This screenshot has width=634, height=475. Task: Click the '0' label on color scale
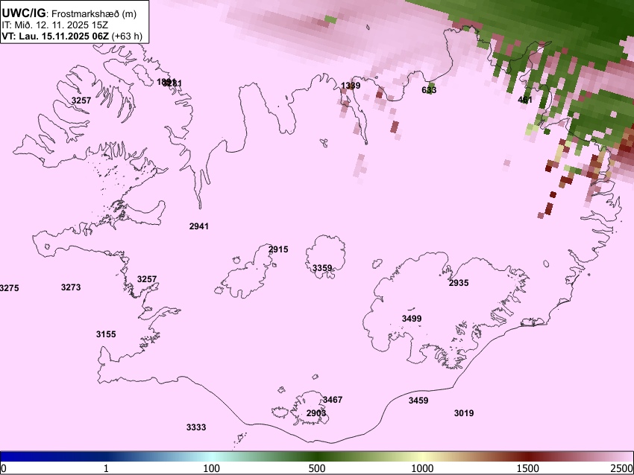click(x=4, y=468)
